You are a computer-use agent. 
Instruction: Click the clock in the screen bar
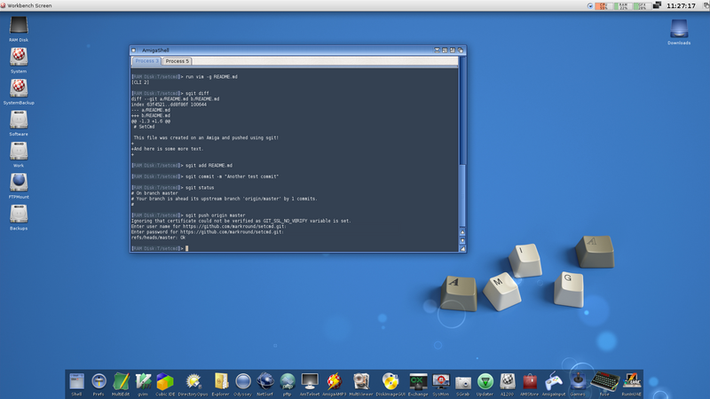coord(679,5)
